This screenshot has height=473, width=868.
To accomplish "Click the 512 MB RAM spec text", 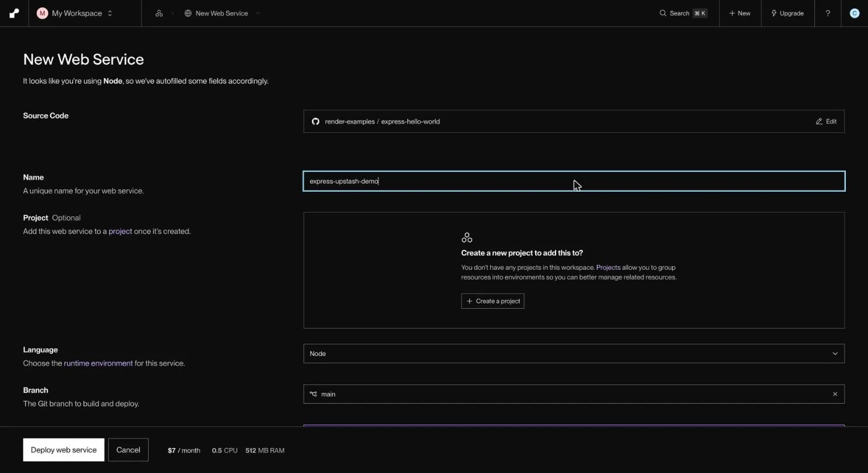I will coord(265,450).
